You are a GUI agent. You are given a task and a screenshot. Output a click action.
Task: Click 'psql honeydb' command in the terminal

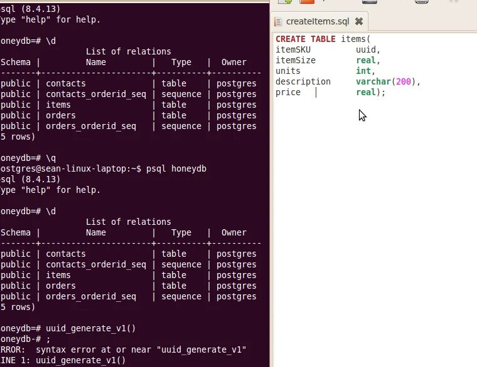176,168
